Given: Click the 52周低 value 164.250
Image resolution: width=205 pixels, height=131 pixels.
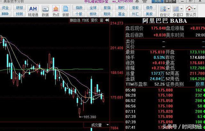Looking at the screenshot, I should coord(197,79).
